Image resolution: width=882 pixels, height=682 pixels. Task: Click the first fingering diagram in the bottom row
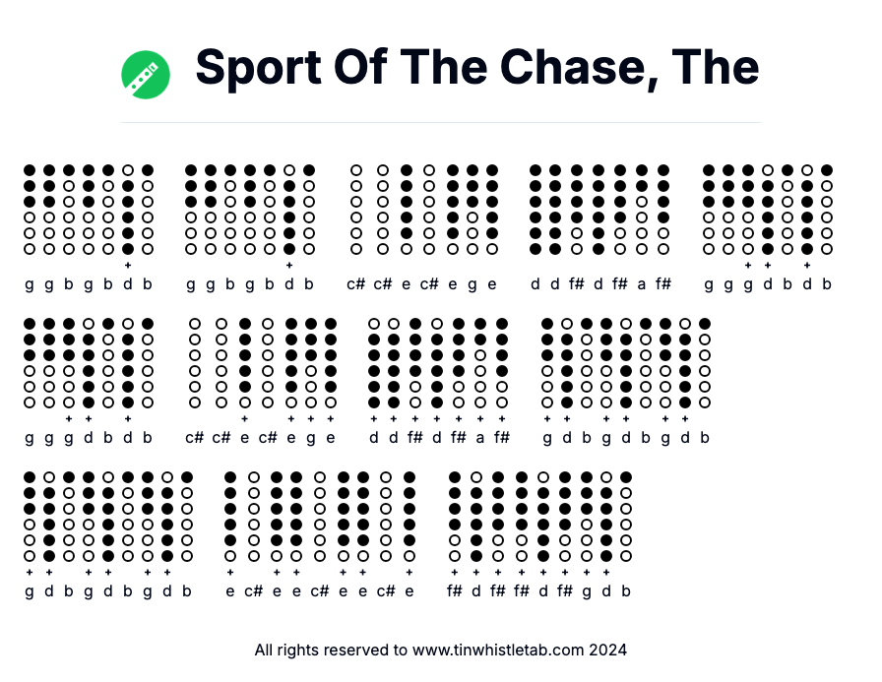coord(30,517)
